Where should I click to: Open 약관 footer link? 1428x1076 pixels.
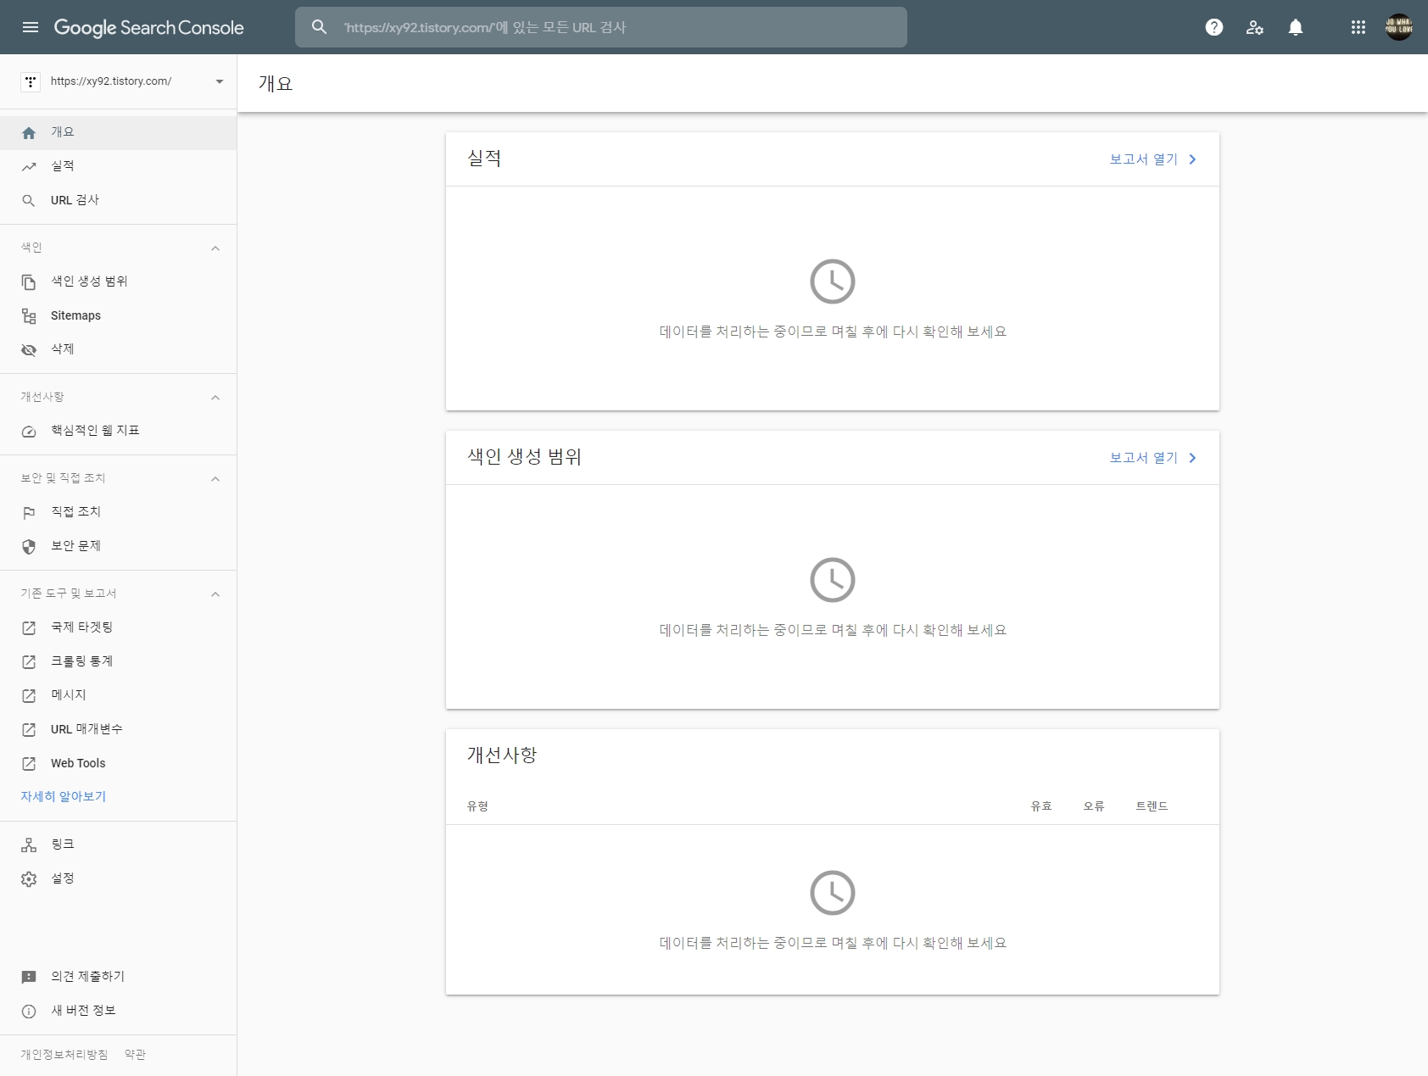pyautogui.click(x=135, y=1055)
